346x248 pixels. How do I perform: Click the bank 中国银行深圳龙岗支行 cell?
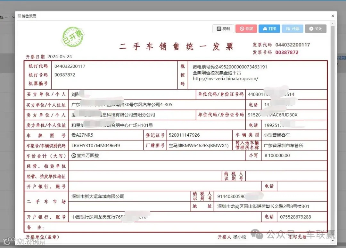click(x=165, y=217)
